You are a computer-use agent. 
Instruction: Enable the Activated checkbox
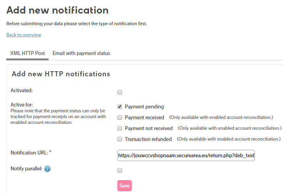click(x=120, y=92)
